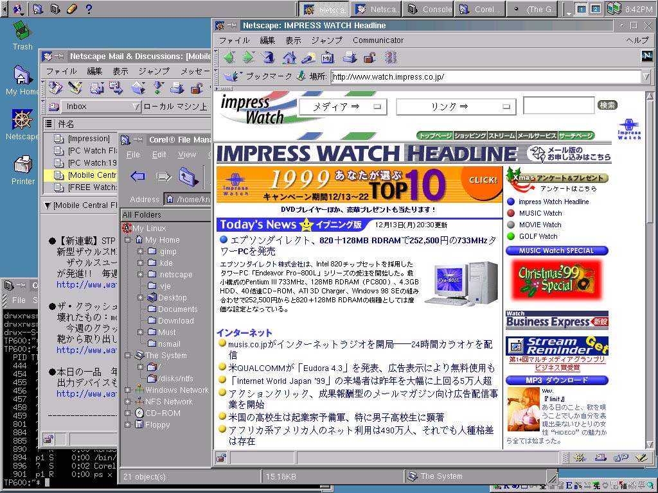Viewport: 658px width, 493px height.
Task: Switch to virtual desktop 2 in the pager
Action: [596, 9]
